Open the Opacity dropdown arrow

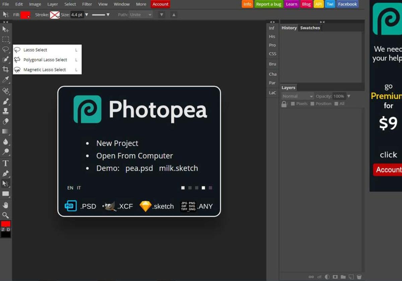[348, 96]
